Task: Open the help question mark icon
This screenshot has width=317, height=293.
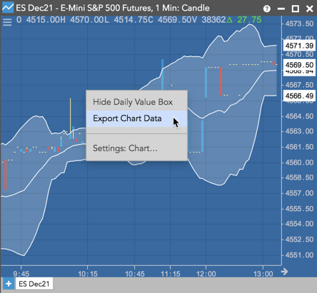Action: 267,9
